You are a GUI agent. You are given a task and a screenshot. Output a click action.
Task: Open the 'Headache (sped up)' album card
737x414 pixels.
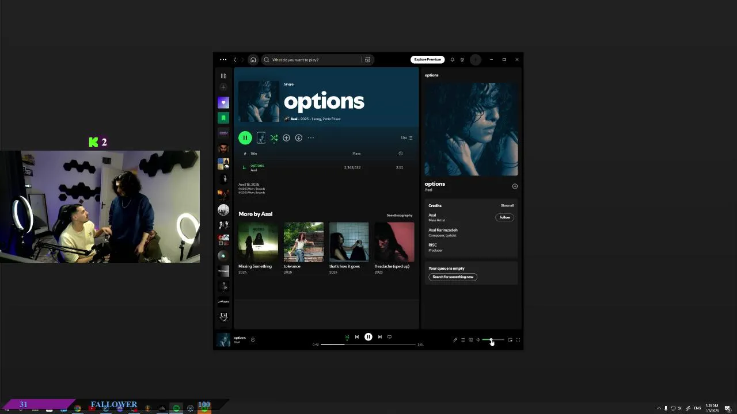coord(394,248)
